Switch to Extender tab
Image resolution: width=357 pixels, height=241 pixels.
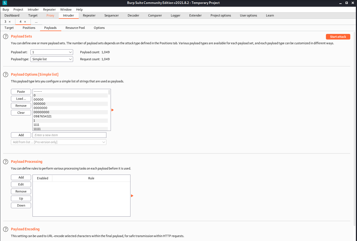[x=195, y=15]
